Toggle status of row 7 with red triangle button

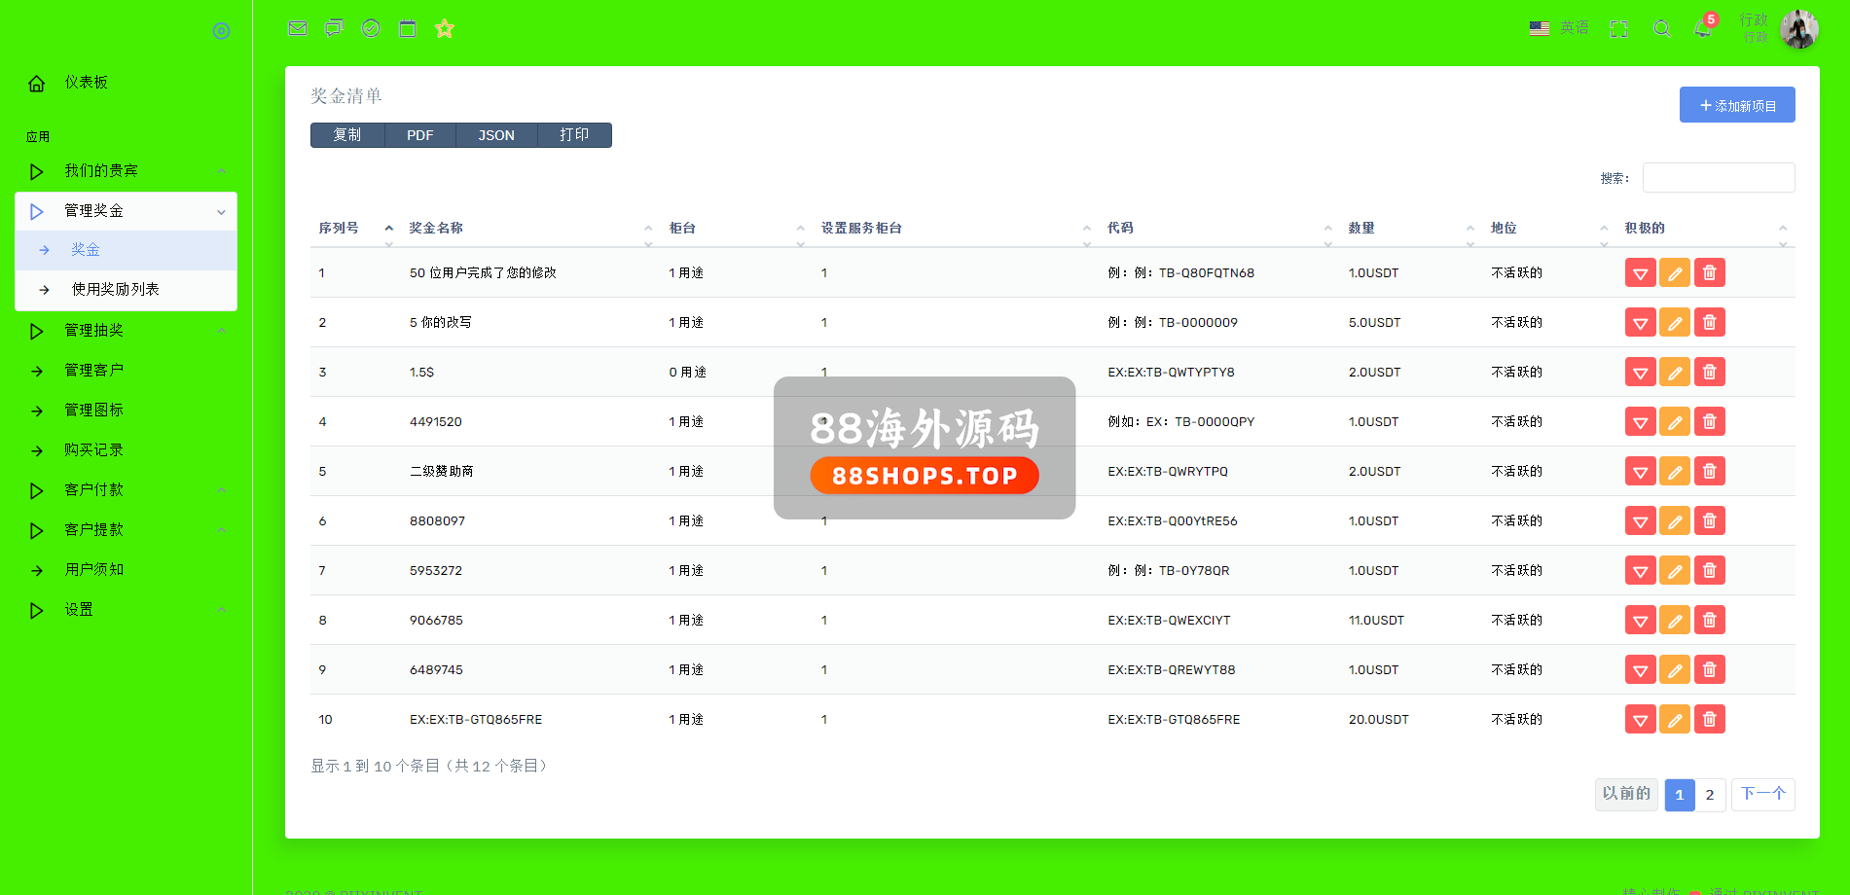pos(1640,571)
